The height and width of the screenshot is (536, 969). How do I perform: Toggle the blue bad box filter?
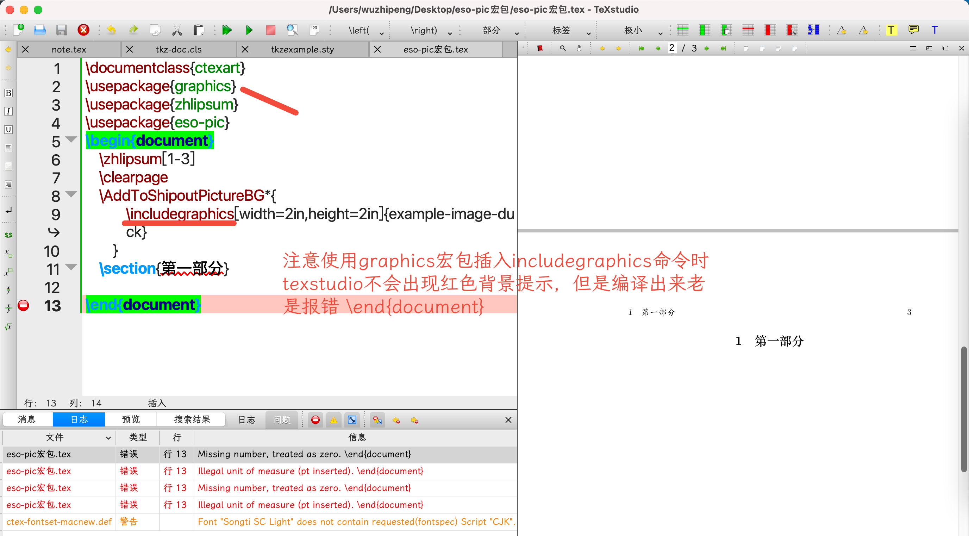352,420
